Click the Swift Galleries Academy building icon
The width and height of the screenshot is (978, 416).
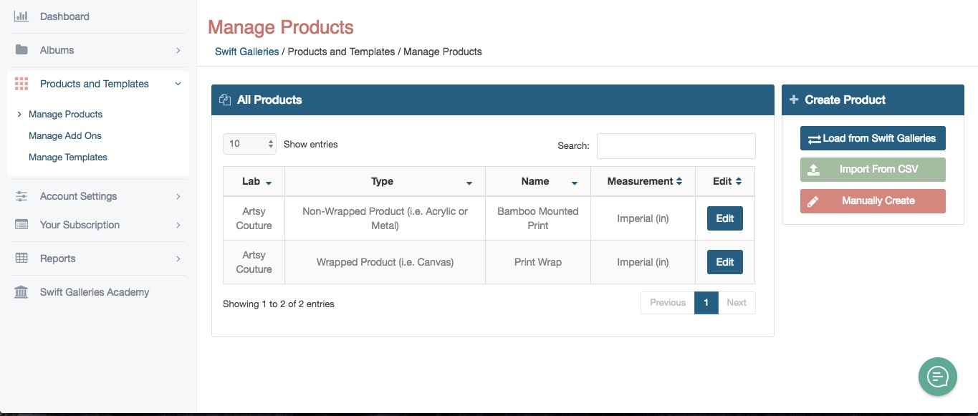[x=21, y=292]
